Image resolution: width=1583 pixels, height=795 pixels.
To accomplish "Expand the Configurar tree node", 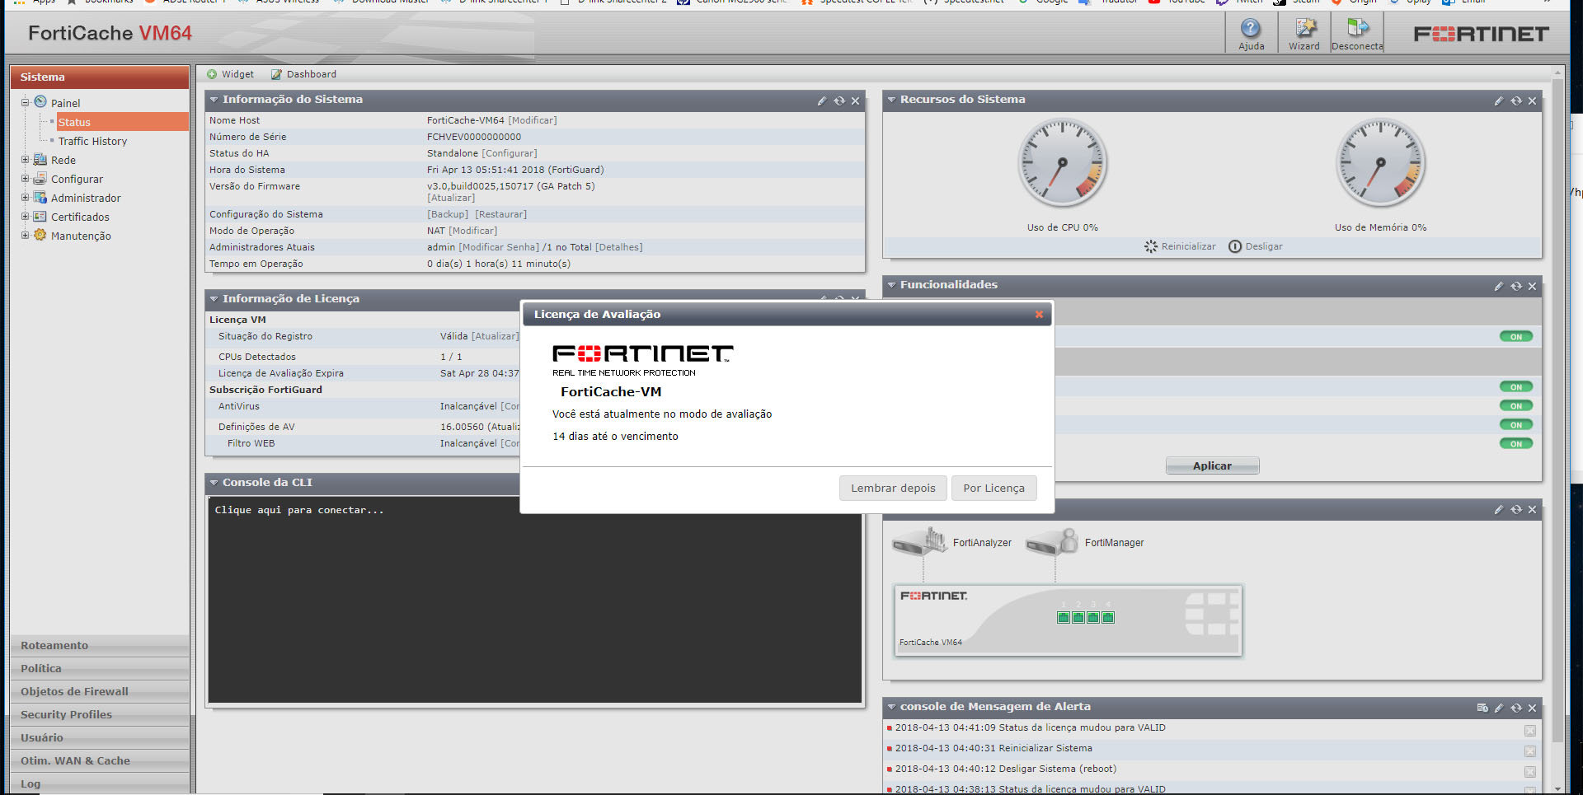I will (25, 178).
